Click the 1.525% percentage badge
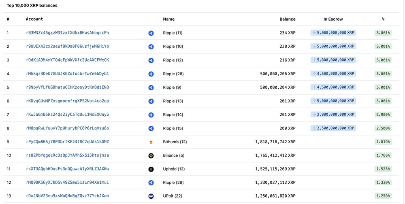This screenshot has width=405, height=204. click(383, 169)
